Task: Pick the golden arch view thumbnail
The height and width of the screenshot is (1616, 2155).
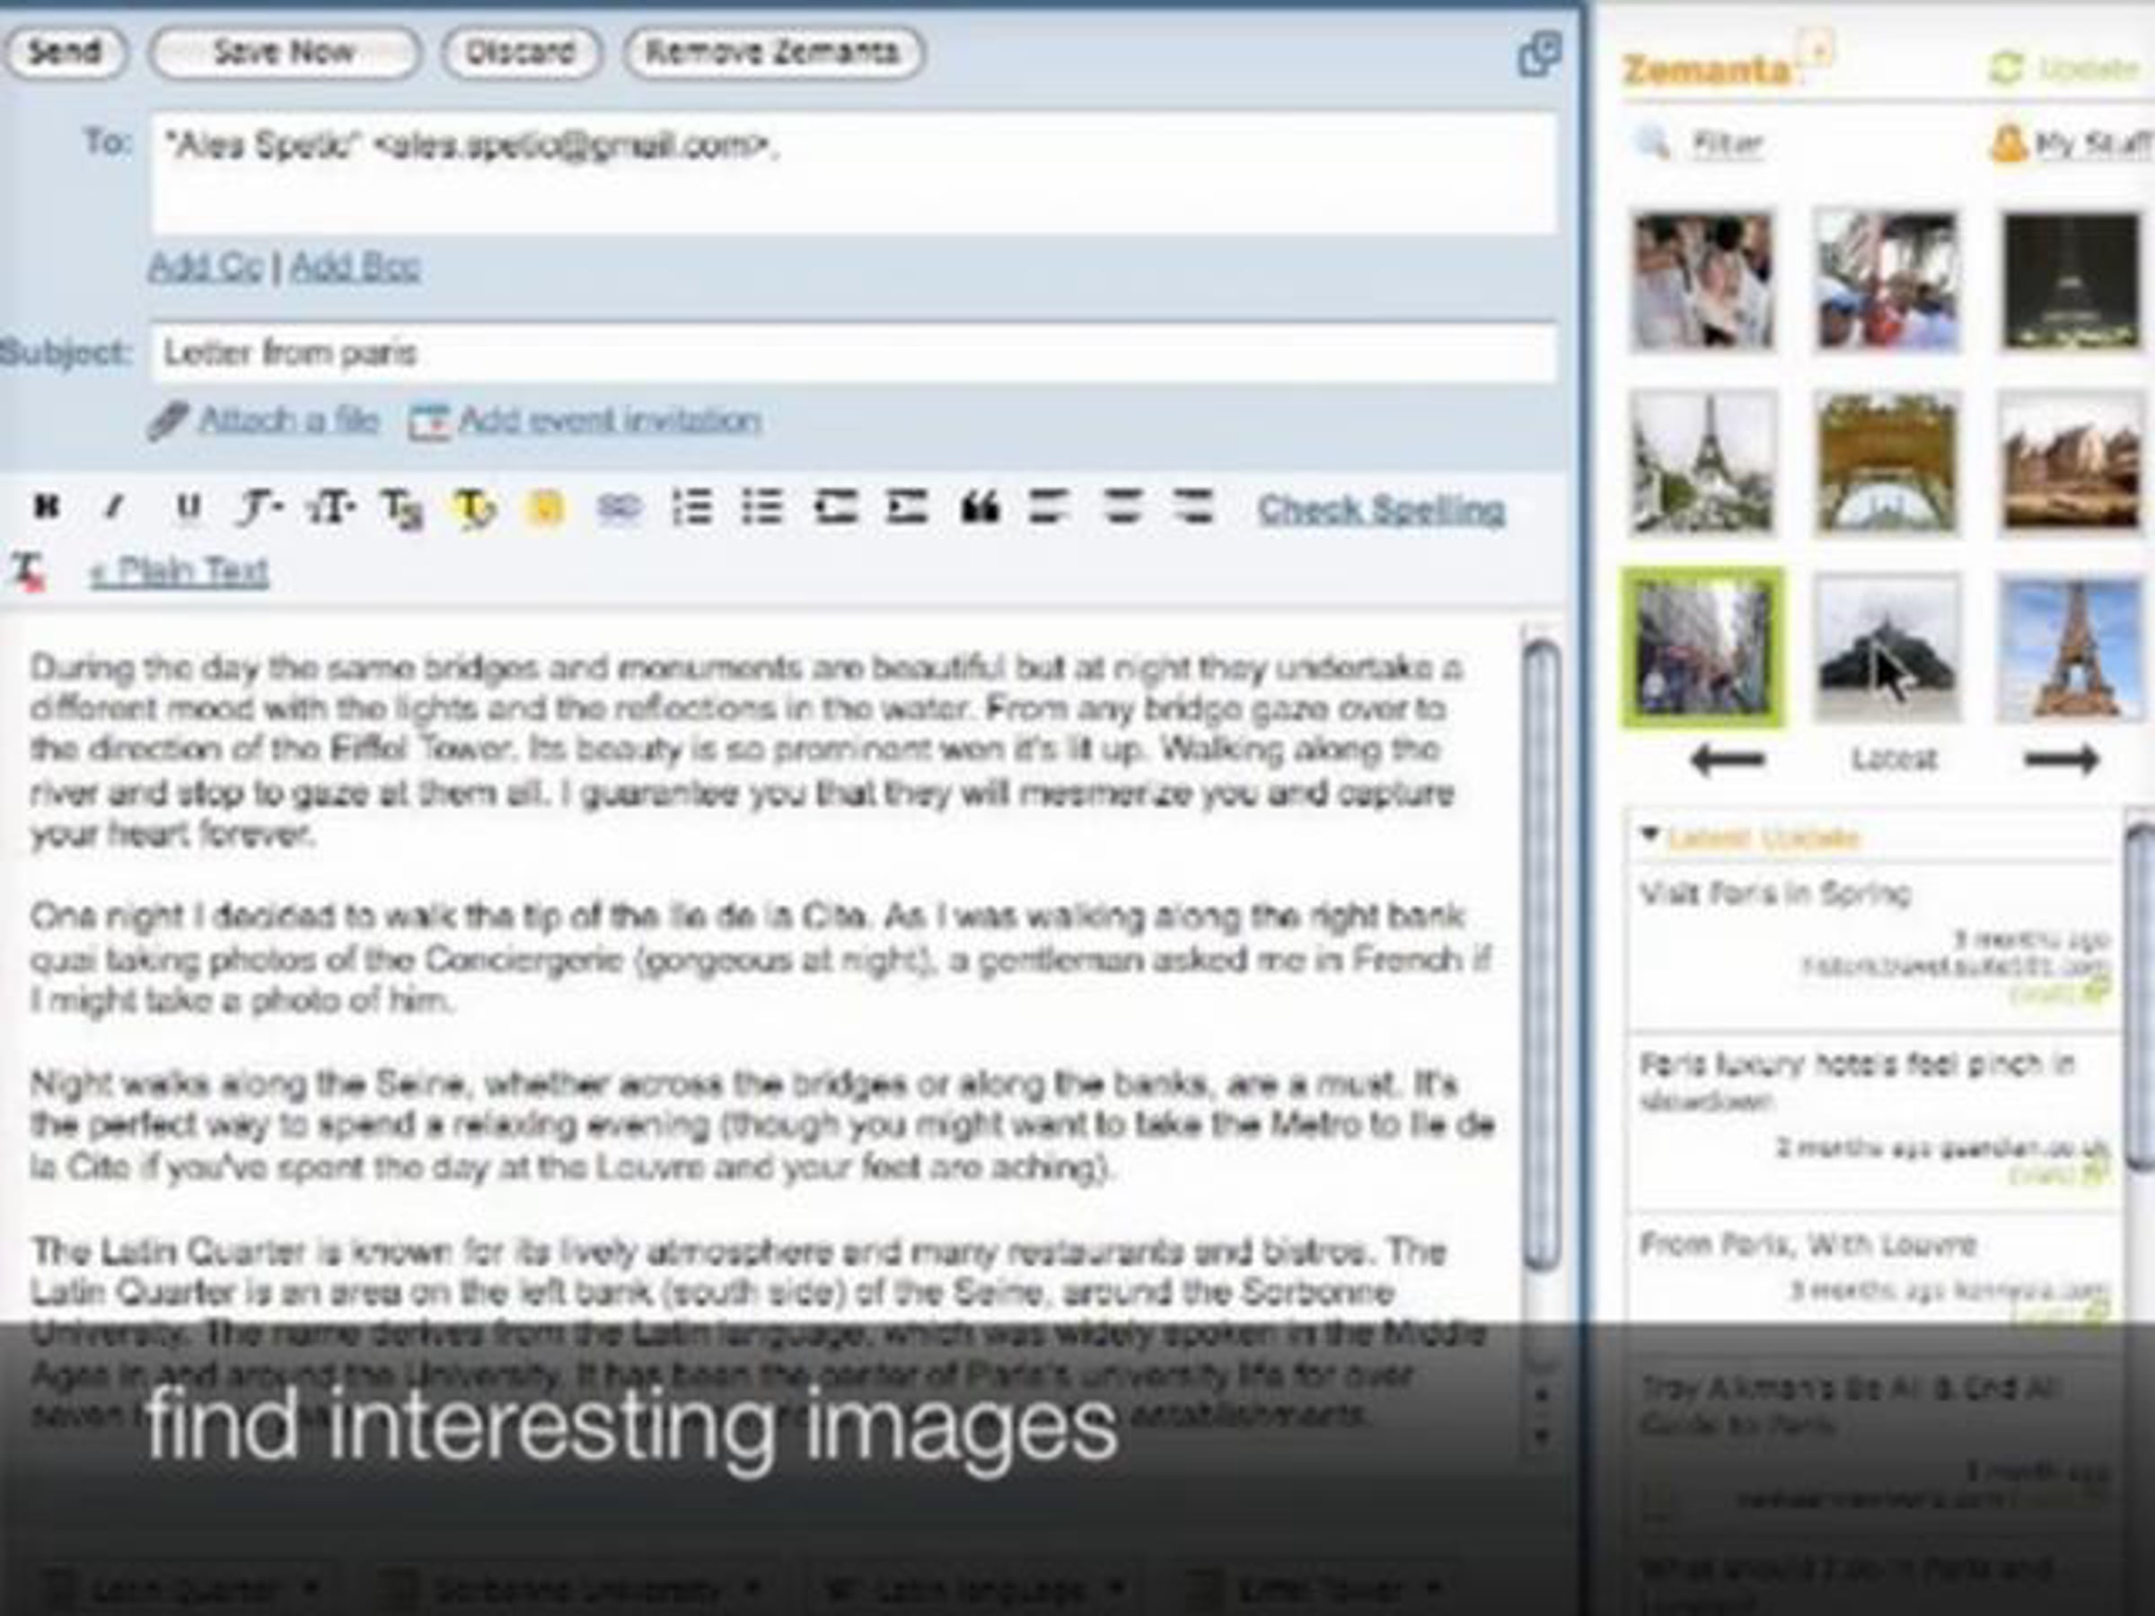Action: pyautogui.click(x=1887, y=463)
